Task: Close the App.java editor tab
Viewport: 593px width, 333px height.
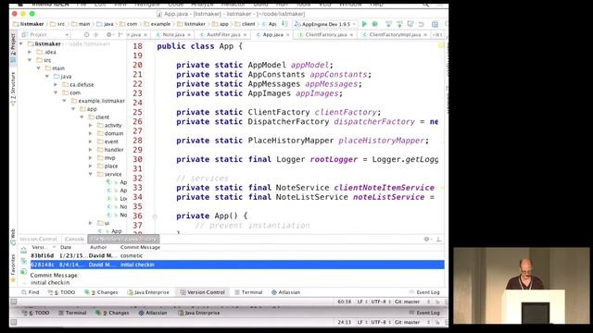Action: [x=288, y=35]
